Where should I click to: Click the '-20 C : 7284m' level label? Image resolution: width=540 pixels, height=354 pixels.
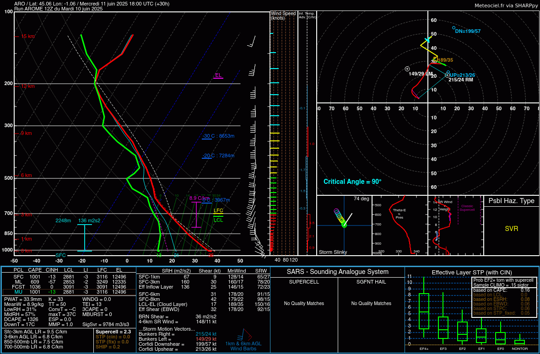[218, 156]
